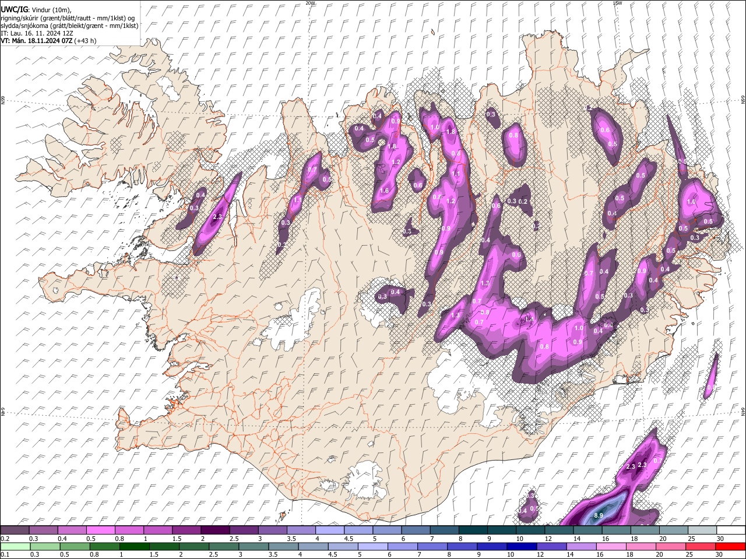
Task: Select bright red lower swatch after 30
Action: click(730, 546)
